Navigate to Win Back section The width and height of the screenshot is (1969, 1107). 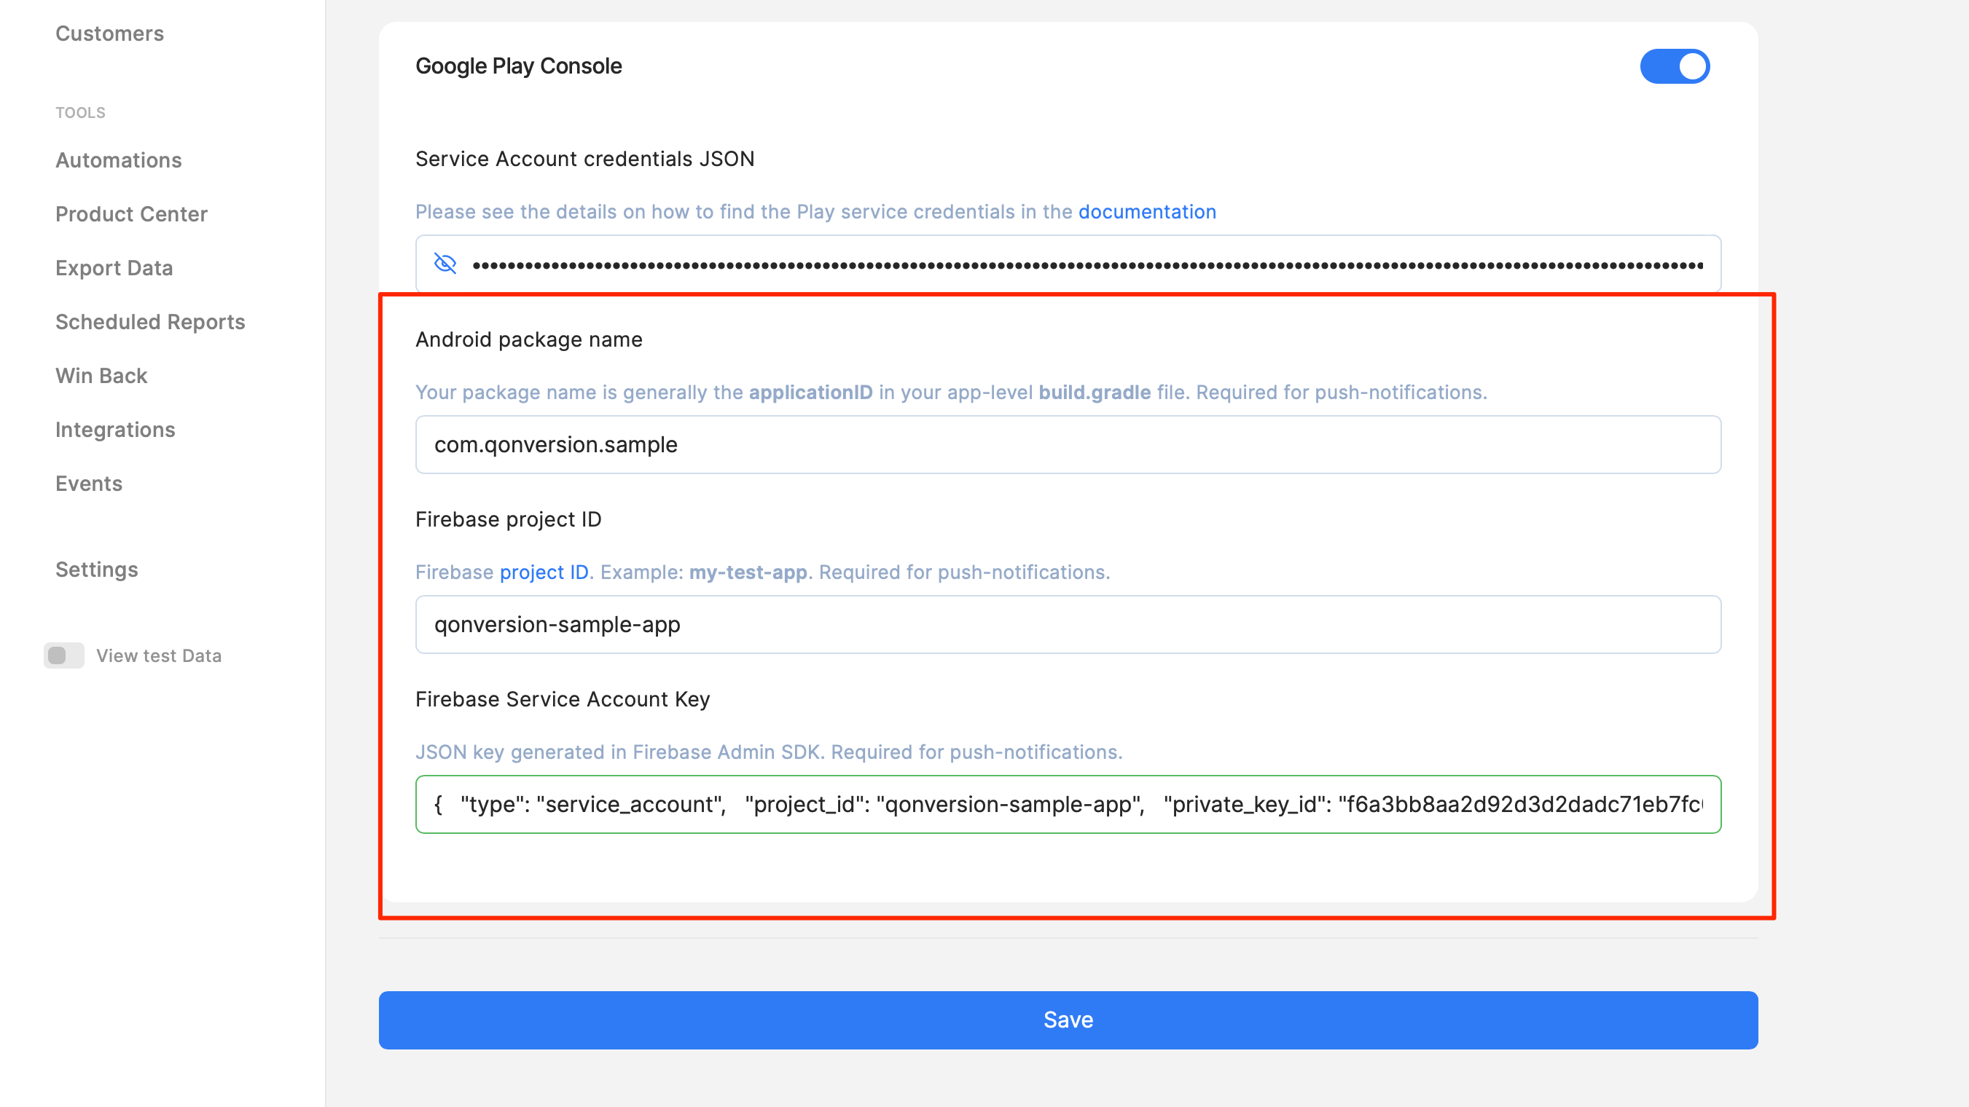coord(101,376)
